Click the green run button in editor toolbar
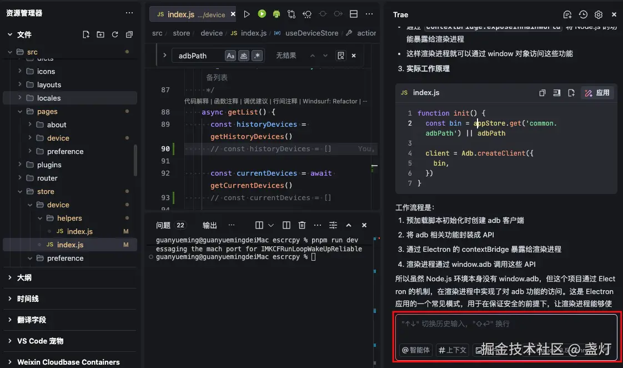This screenshot has height=368, width=623. (x=262, y=14)
